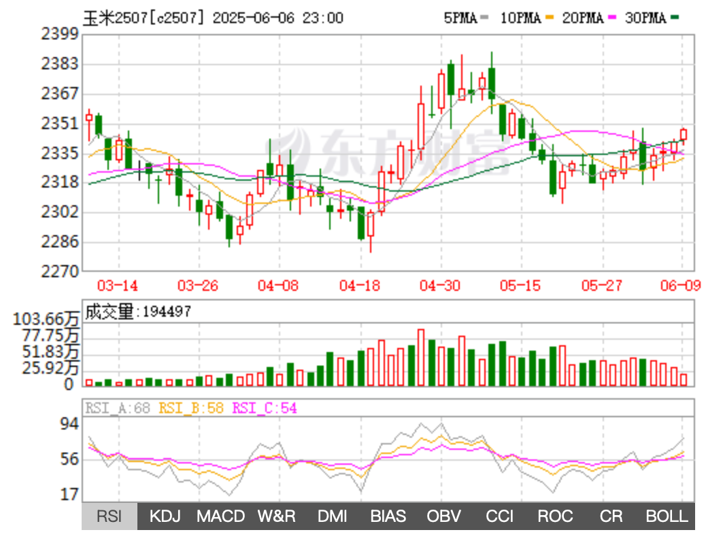Show the CCI indicator
706x545 pixels.
[499, 516]
